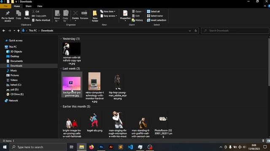The width and height of the screenshot is (270, 151).
Task: Click Type here to search box
Action: [38, 147]
